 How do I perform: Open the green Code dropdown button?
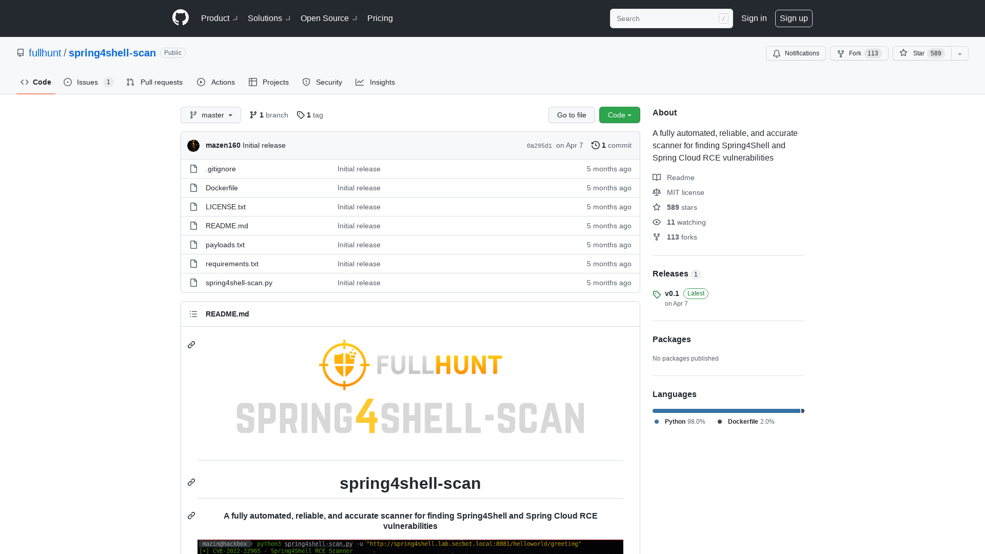pyautogui.click(x=620, y=115)
